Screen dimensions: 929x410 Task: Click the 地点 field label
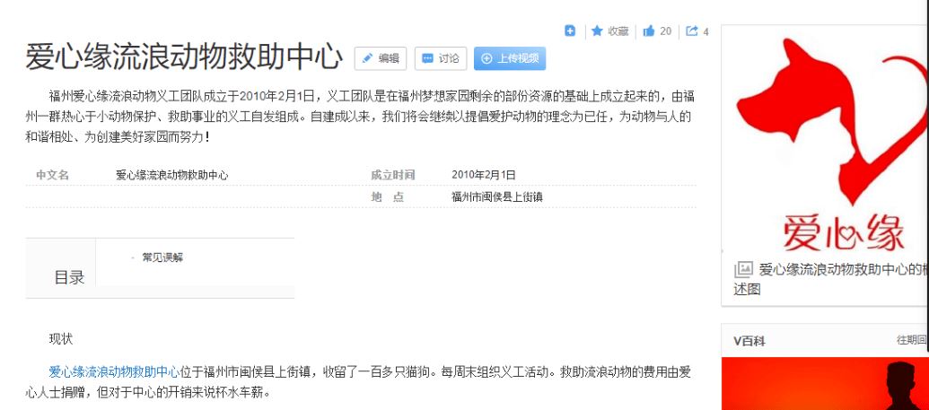point(388,197)
